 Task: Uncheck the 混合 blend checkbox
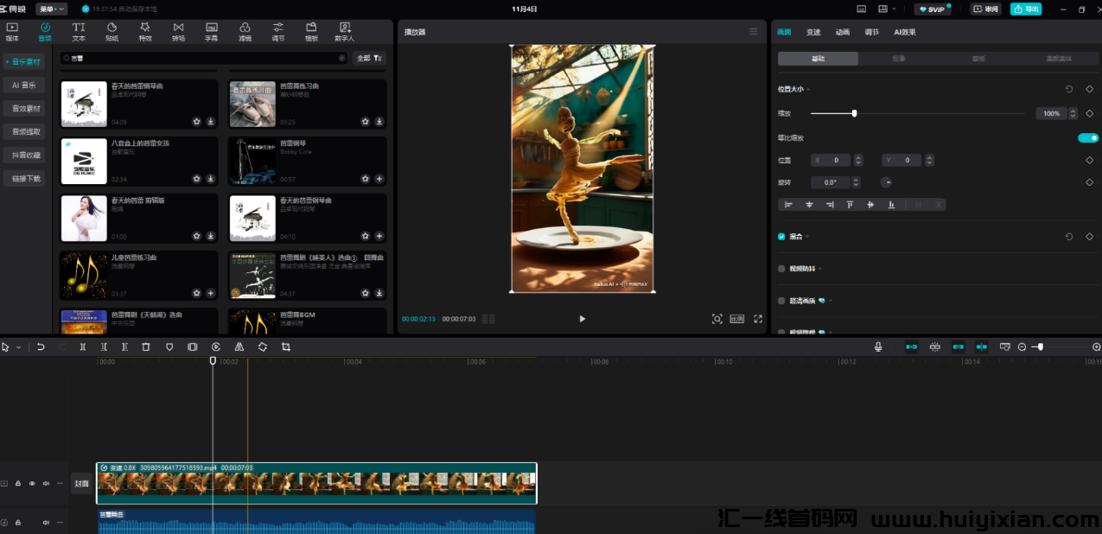[781, 236]
